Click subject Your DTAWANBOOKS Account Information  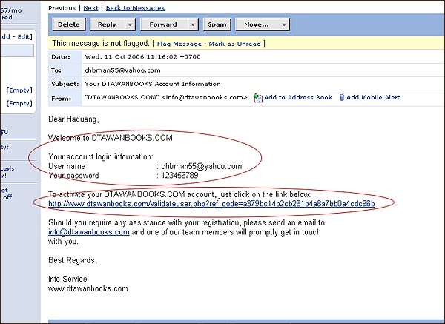tap(152, 84)
